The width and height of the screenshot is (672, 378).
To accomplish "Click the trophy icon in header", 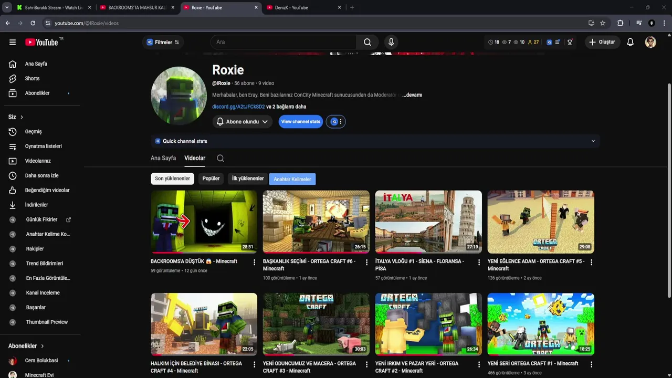I will click(x=570, y=42).
